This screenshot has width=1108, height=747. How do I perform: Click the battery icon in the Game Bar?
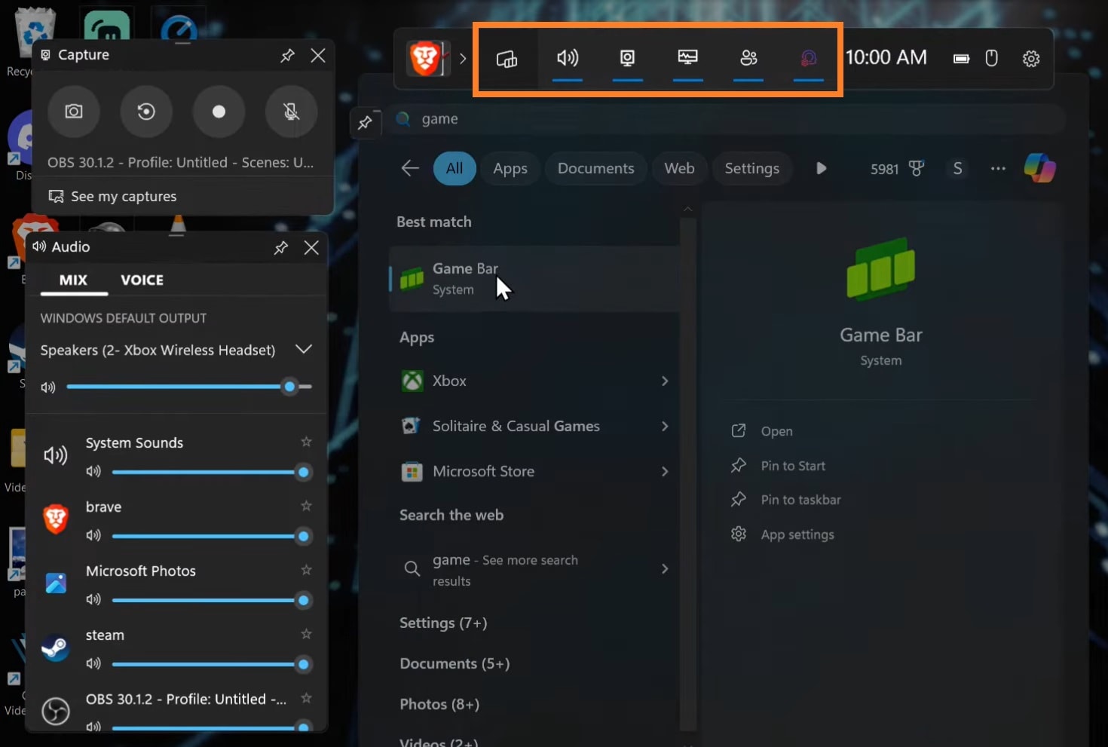(x=961, y=58)
